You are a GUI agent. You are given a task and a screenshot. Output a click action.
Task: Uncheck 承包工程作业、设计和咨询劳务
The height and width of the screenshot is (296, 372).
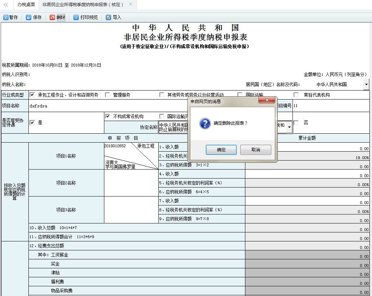click(32, 95)
